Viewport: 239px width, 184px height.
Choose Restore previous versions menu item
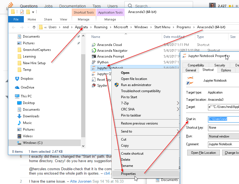coord(139,123)
